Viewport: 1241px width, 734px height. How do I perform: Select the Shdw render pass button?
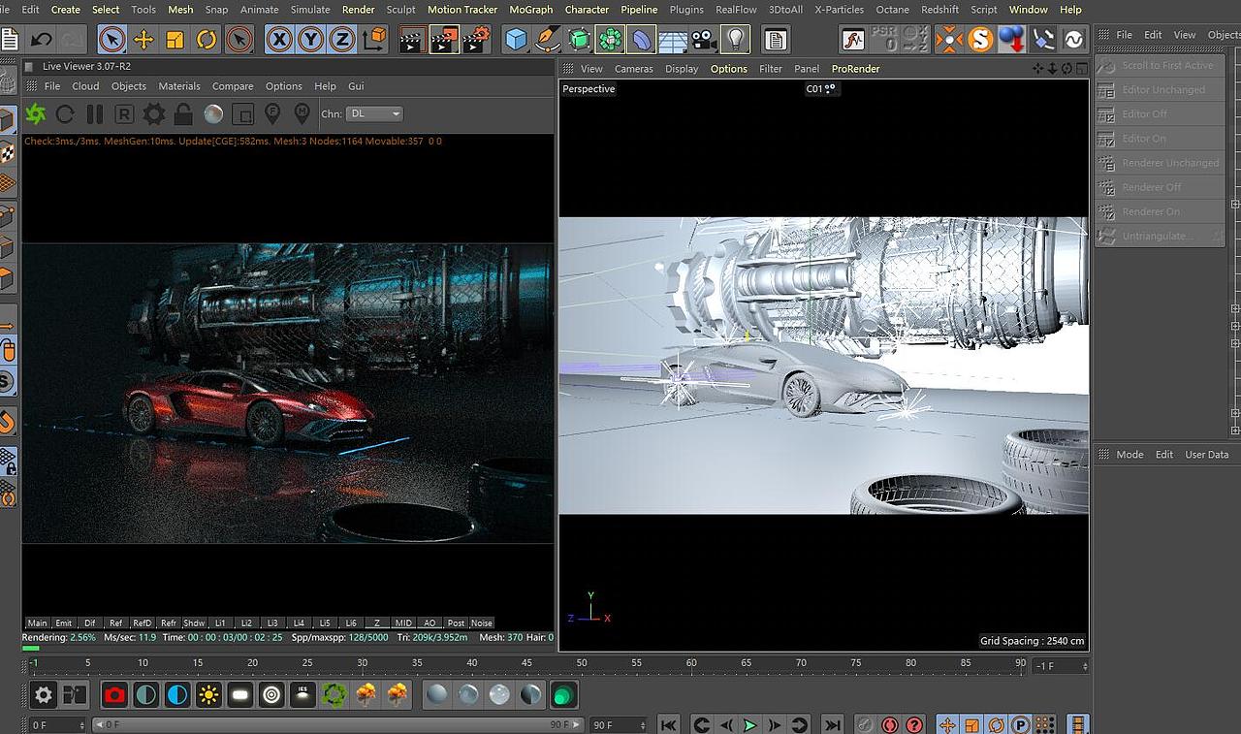point(194,623)
